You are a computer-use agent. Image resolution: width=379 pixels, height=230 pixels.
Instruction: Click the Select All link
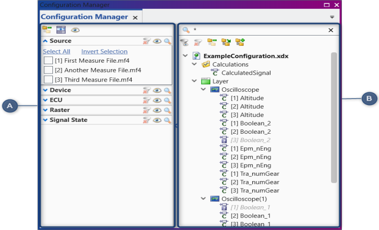(56, 51)
